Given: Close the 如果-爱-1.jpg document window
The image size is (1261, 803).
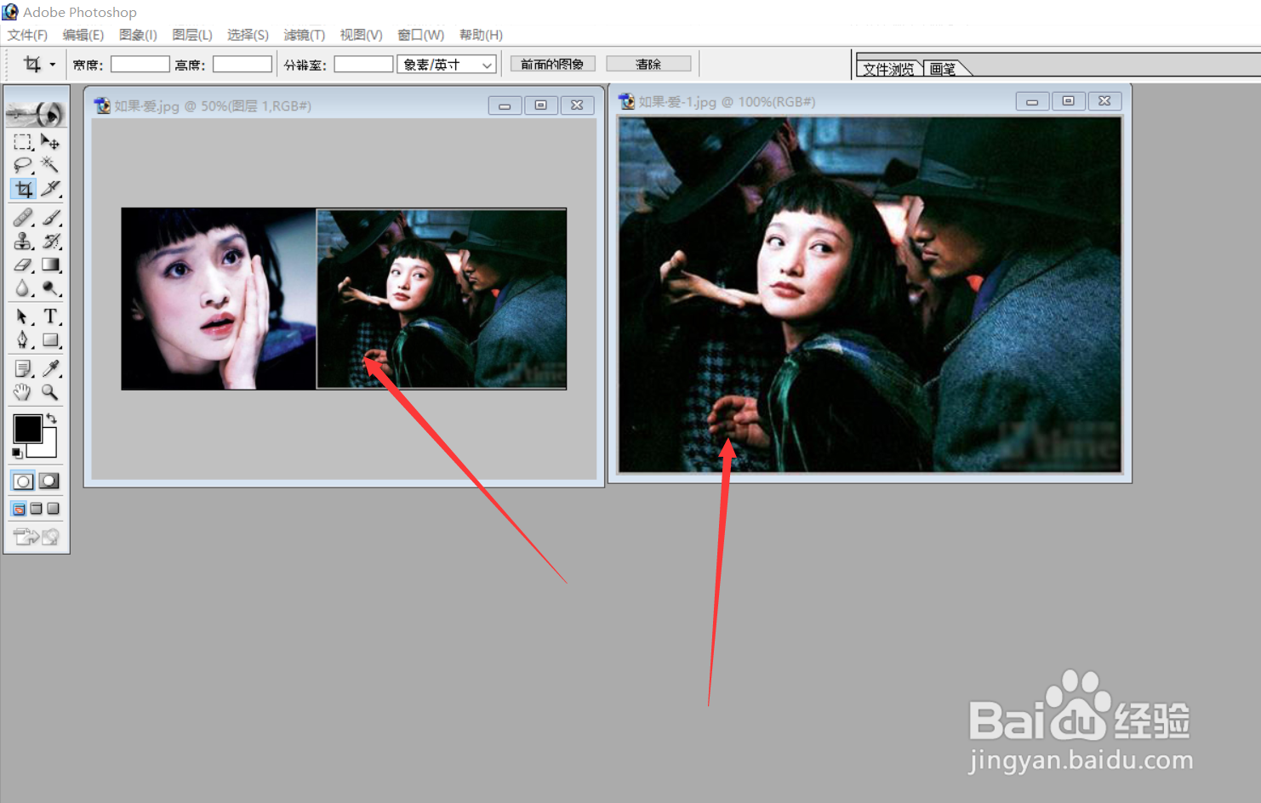Looking at the screenshot, I should click(1104, 101).
